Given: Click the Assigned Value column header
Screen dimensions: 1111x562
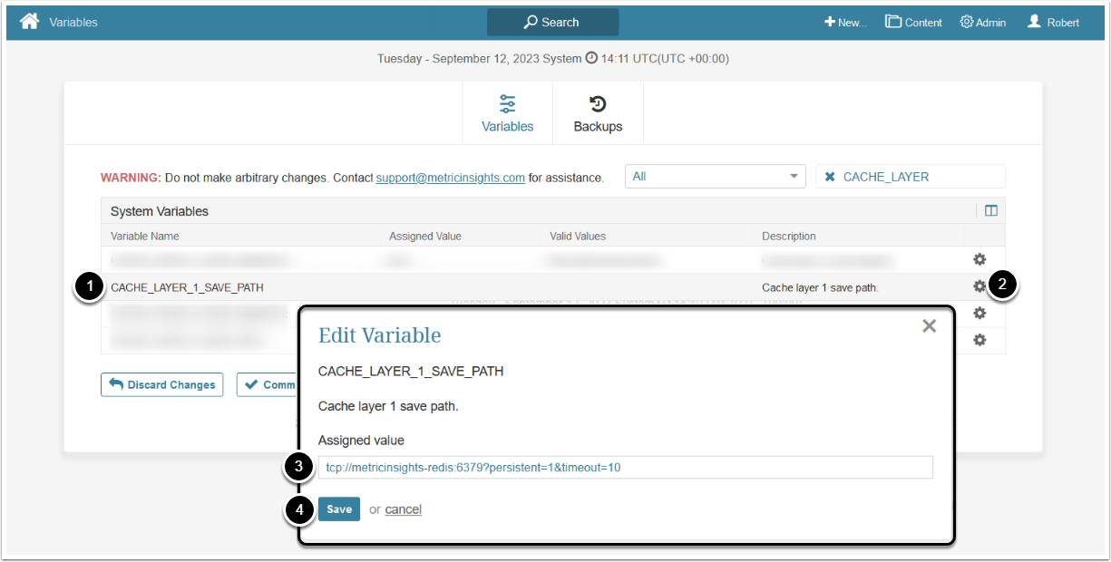Looking at the screenshot, I should point(425,236).
